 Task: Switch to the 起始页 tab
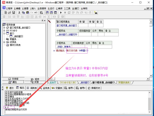tap(53, 82)
